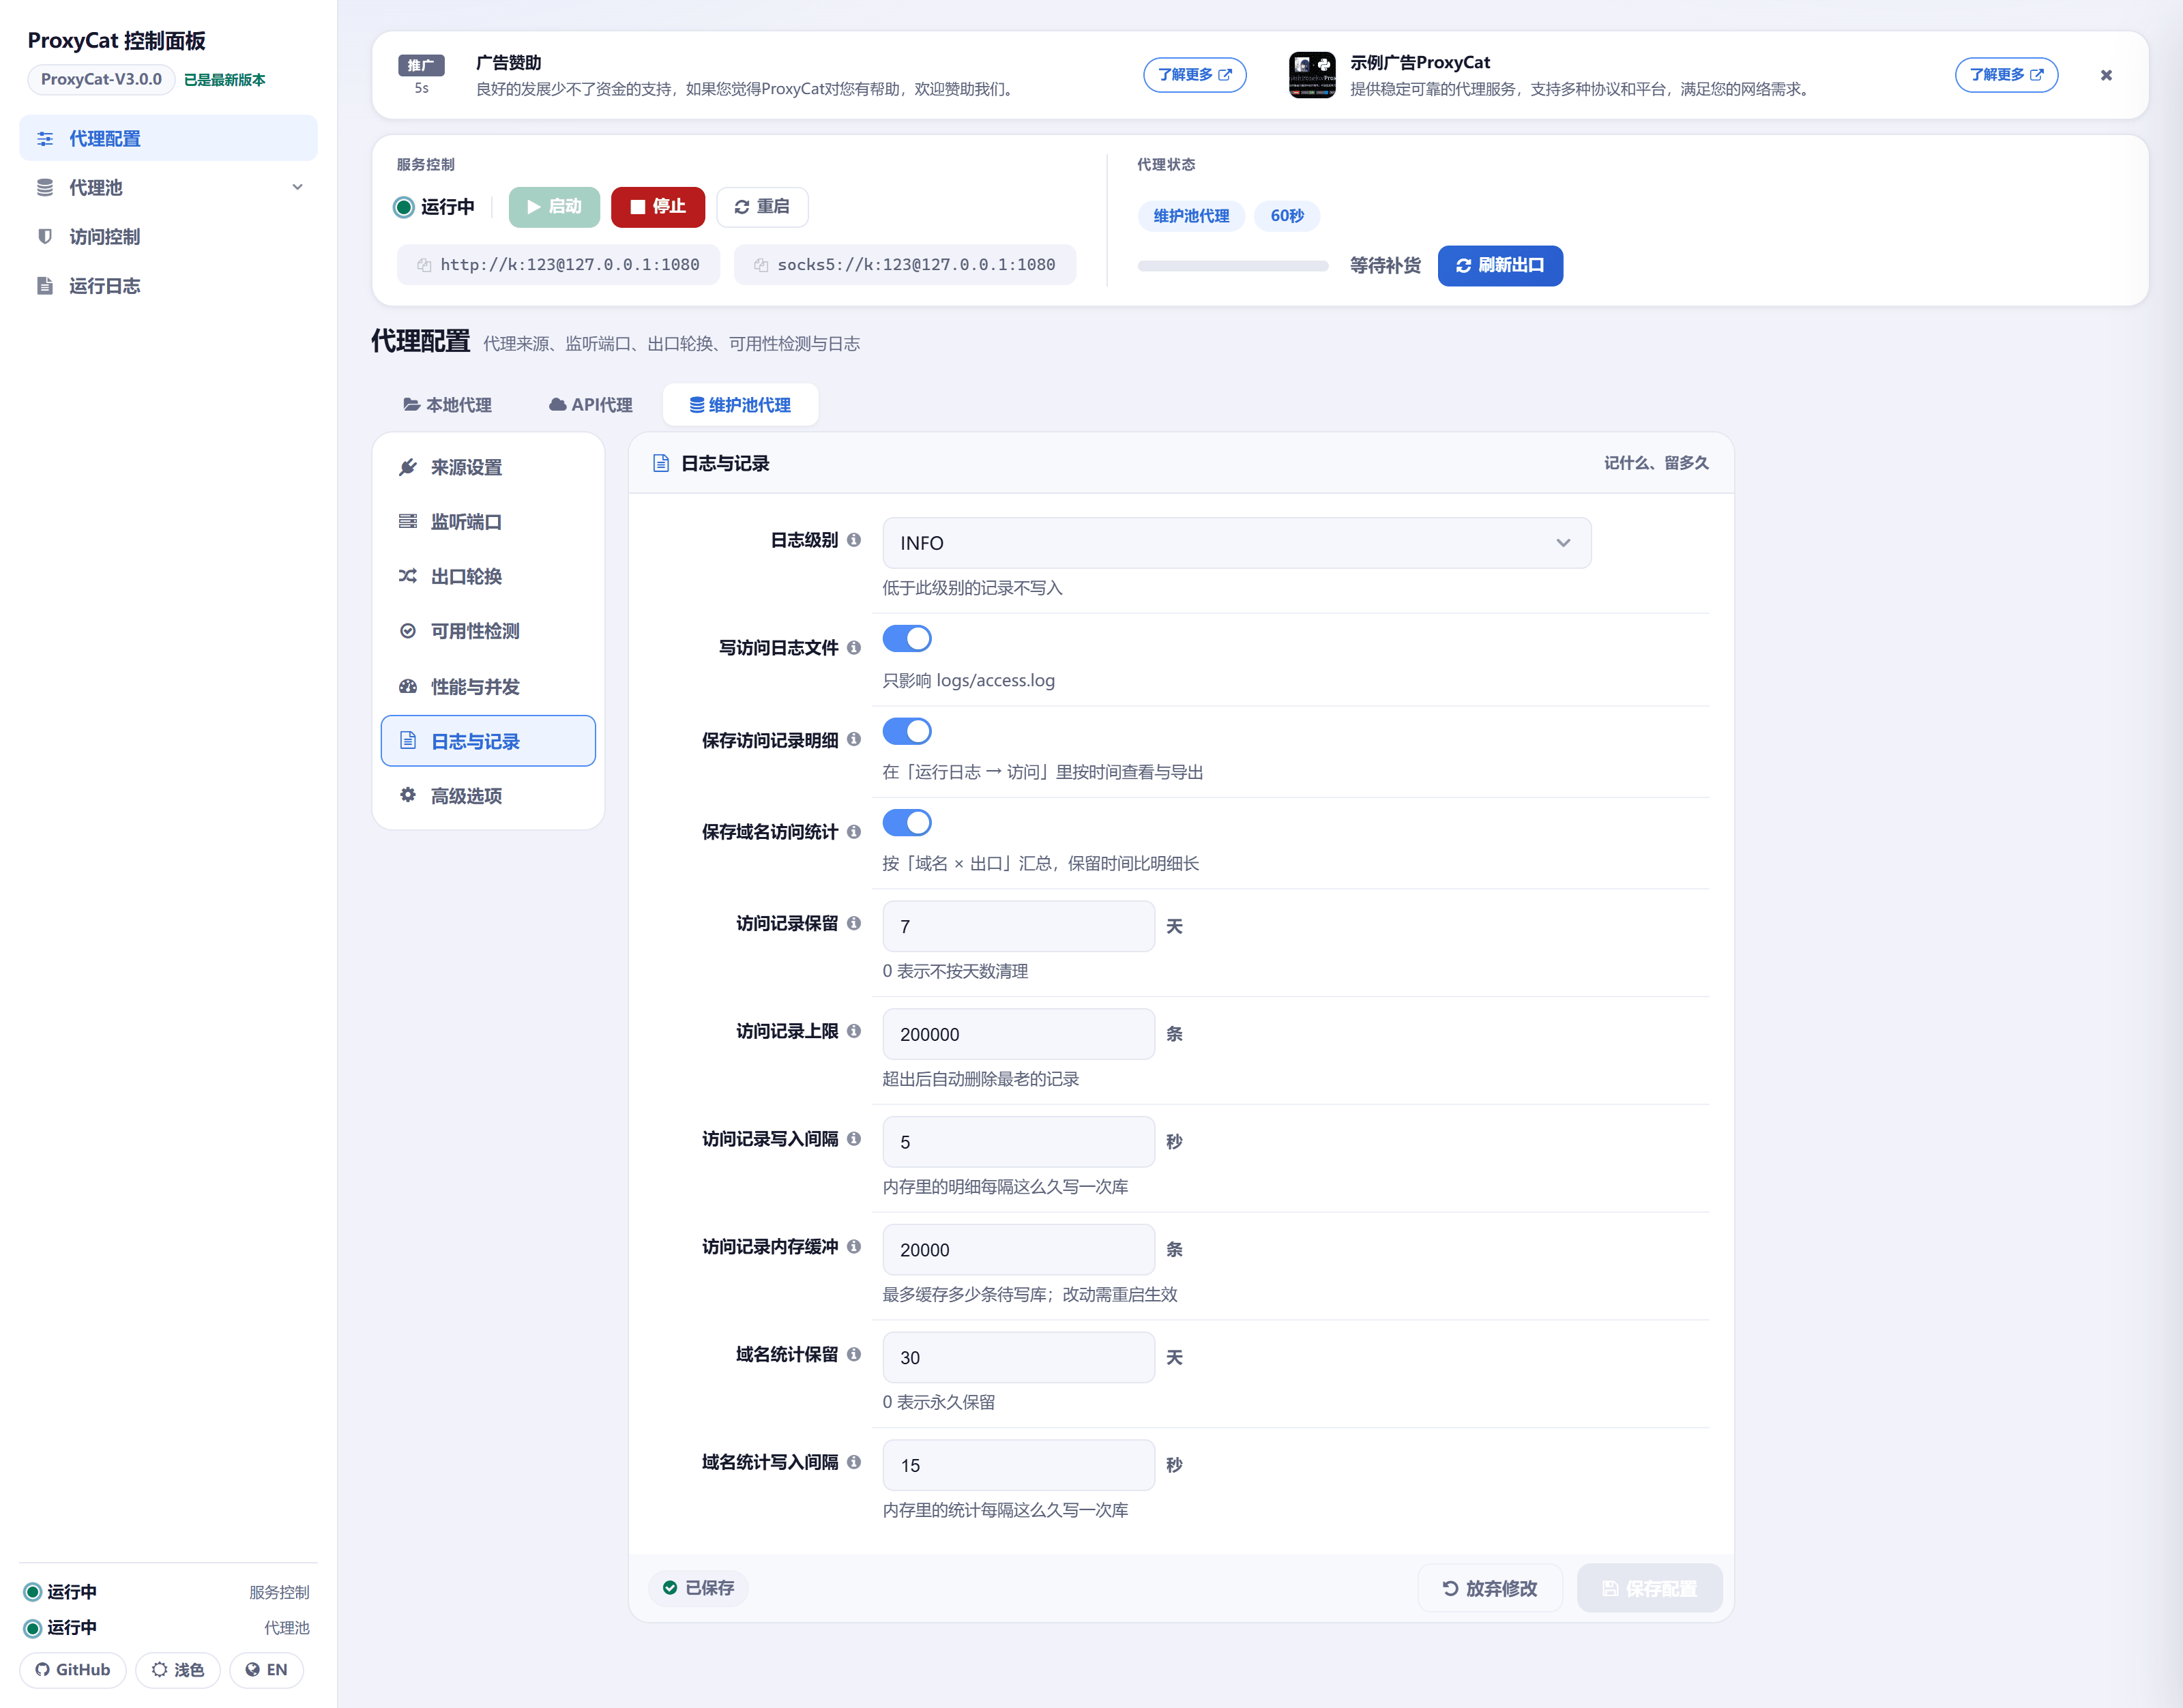The height and width of the screenshot is (1708, 2183).
Task: Click info icon beside 写访问日志文件
Action: 854,648
